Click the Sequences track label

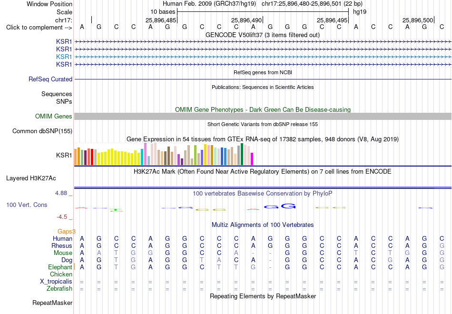(57, 94)
